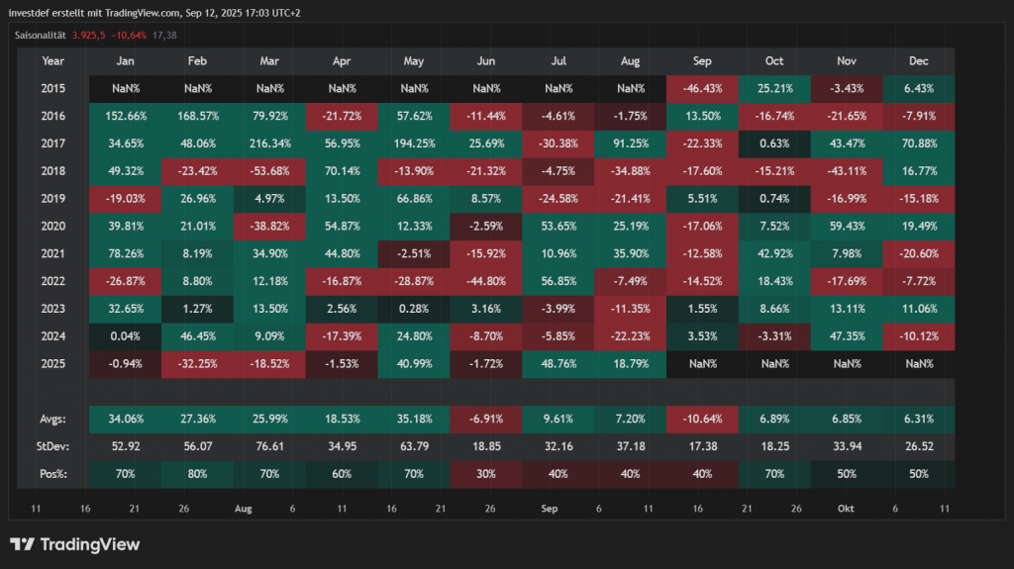Click the 168.57% cell for February 2016
Screen dimensions: 1014x569
199,115
